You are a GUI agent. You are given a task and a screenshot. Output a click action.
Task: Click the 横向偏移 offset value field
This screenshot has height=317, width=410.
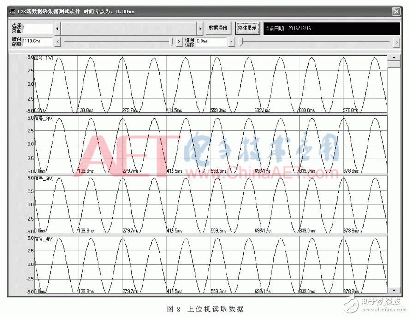coord(211,42)
